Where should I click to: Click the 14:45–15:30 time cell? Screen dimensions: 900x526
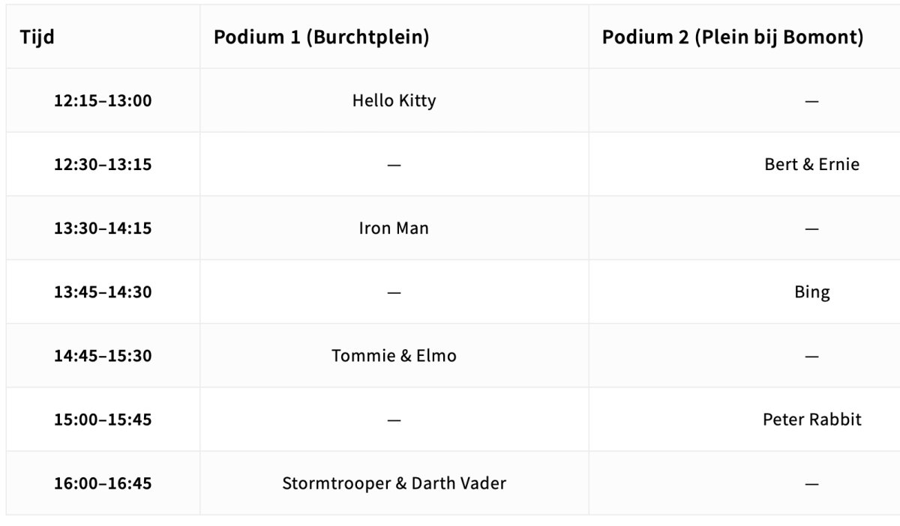click(x=103, y=355)
